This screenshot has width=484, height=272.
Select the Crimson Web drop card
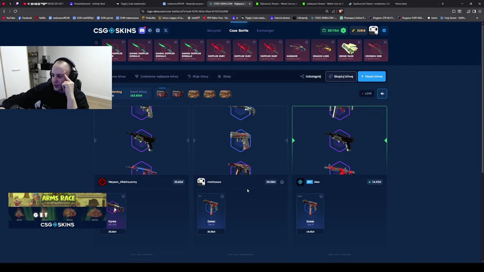[375, 50]
